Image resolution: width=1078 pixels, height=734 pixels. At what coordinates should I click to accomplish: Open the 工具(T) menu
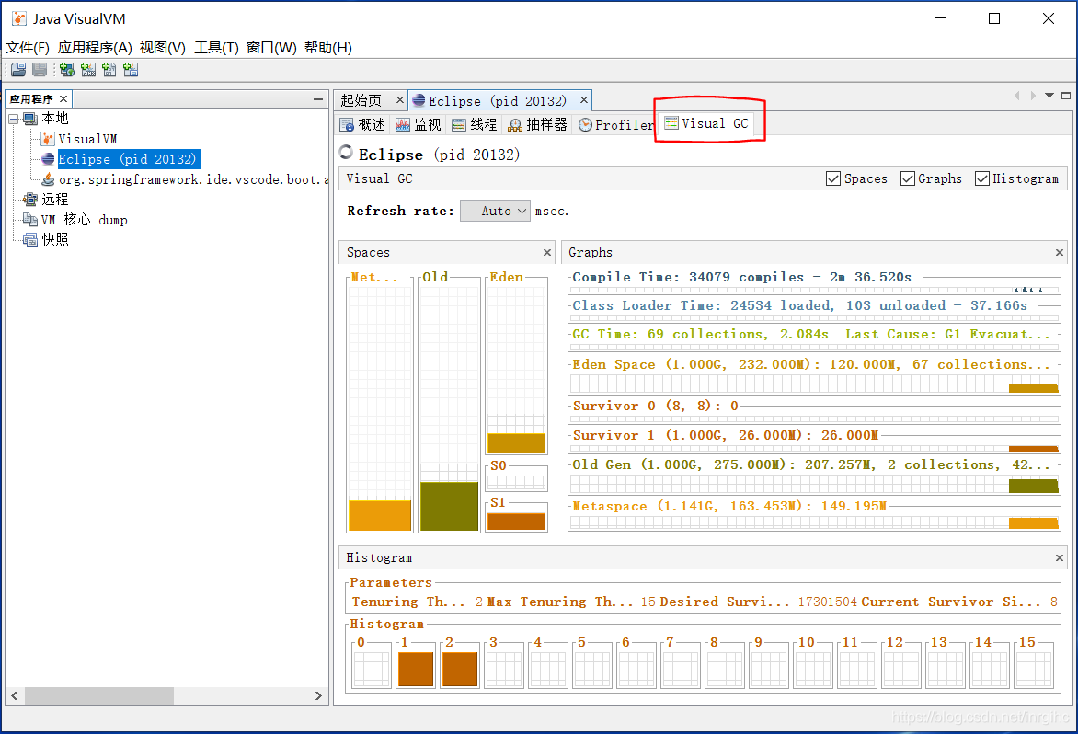[217, 47]
